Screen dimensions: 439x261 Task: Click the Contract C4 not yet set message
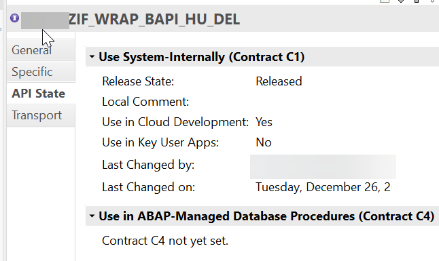165,241
